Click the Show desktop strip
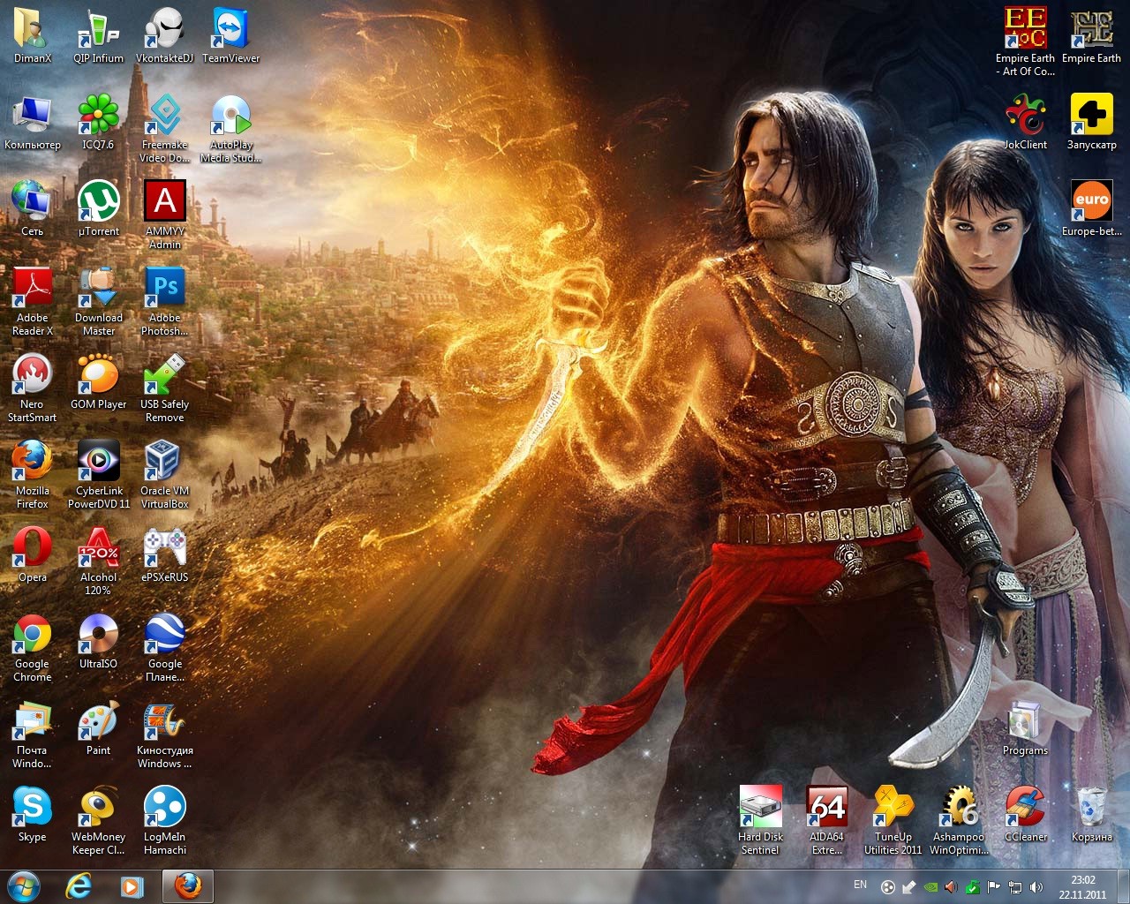1130x904 pixels. coord(1123,886)
